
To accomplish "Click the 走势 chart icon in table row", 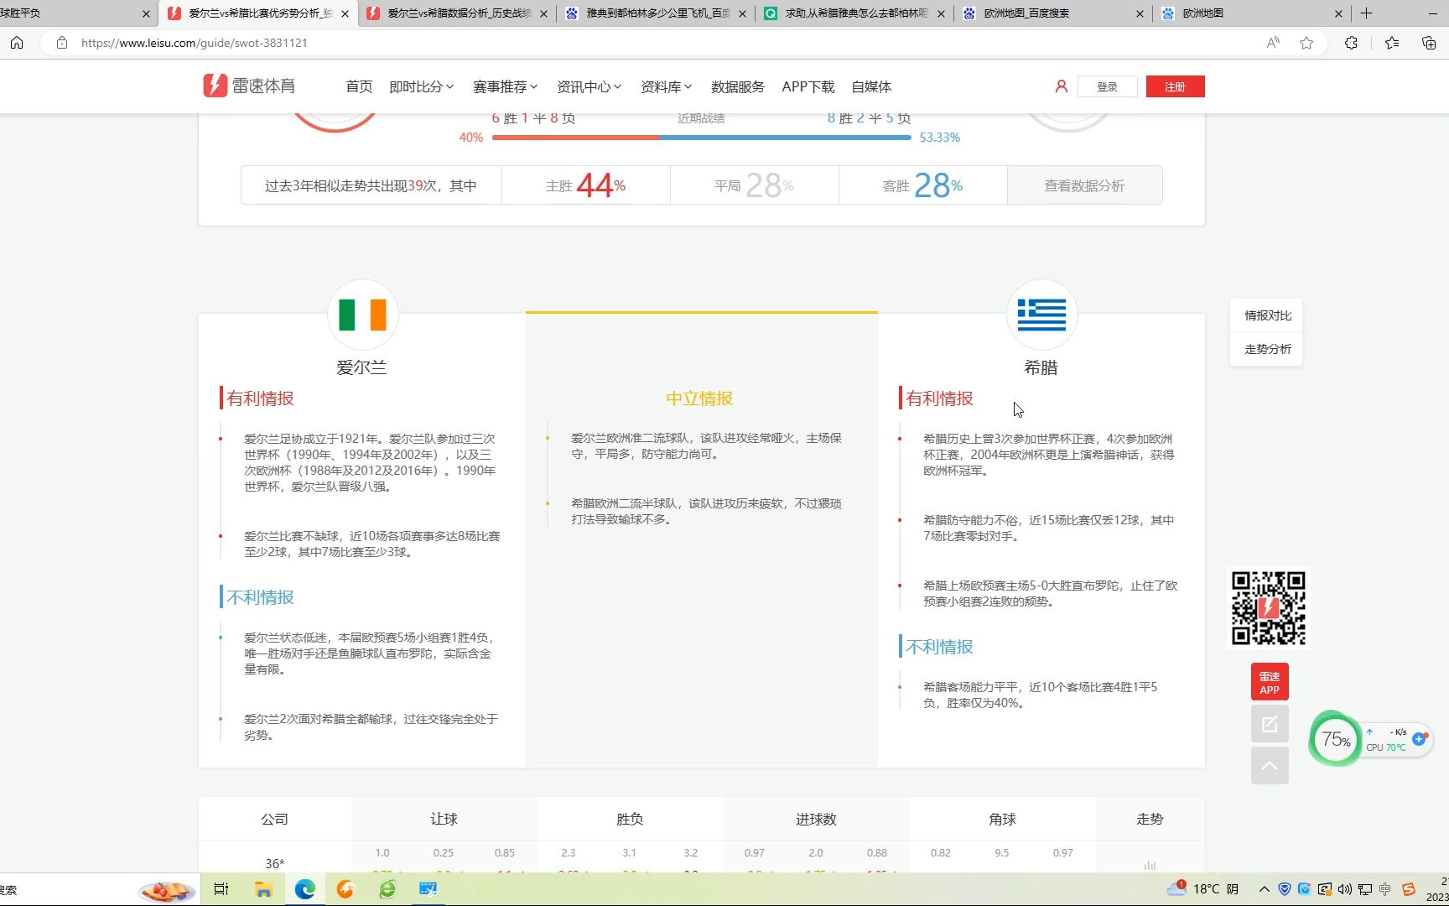I will click(1150, 865).
